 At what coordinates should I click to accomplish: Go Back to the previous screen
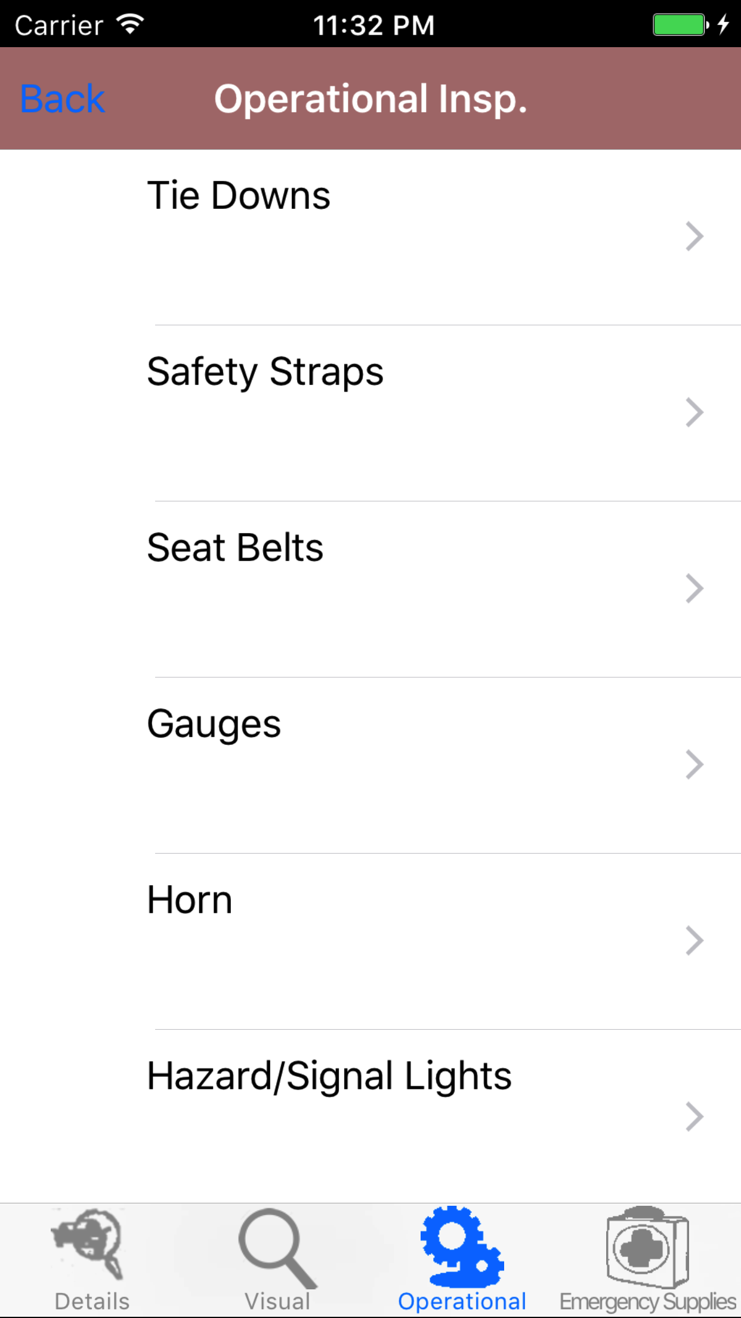click(x=63, y=98)
